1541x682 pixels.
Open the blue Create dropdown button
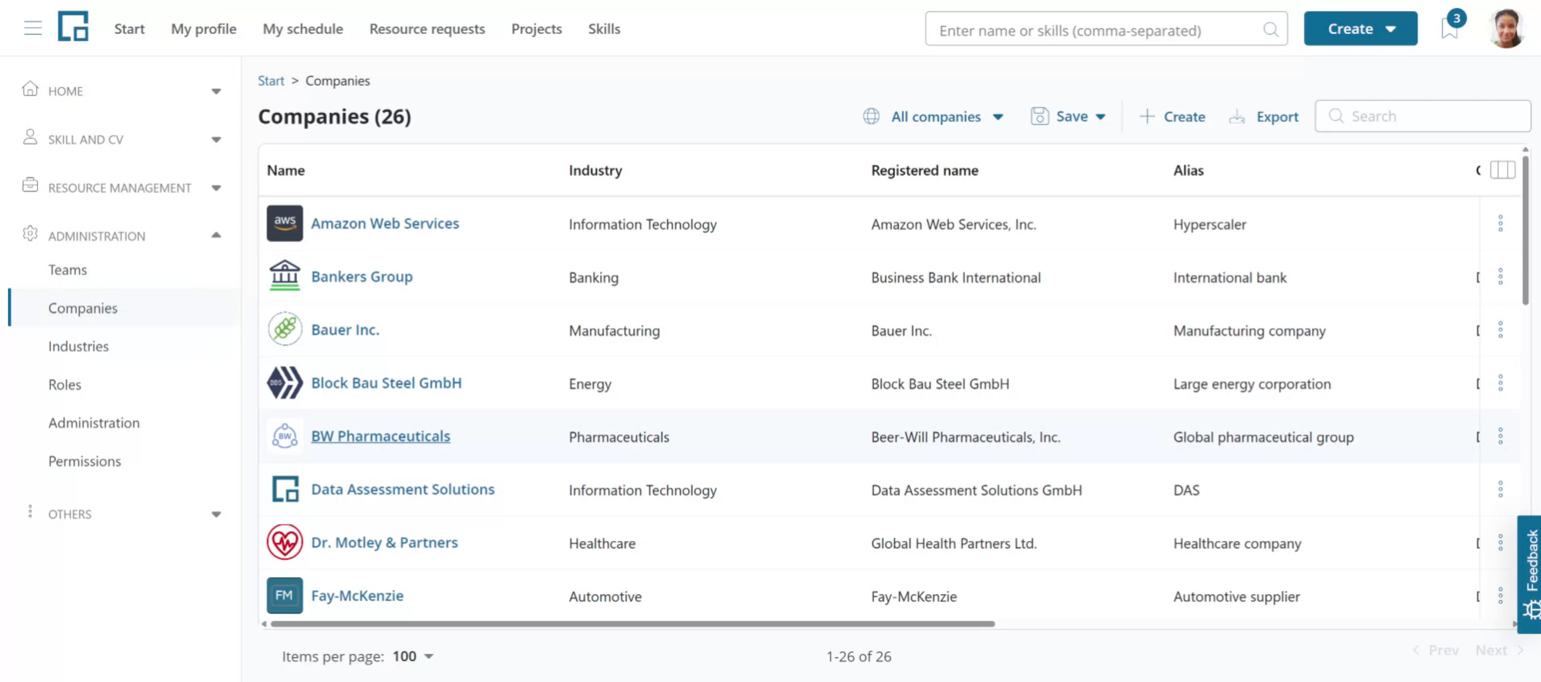point(1360,28)
